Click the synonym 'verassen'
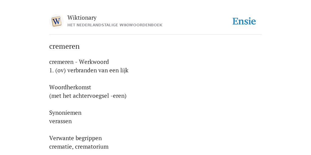This screenshot has width=311, height=155. click(60, 121)
